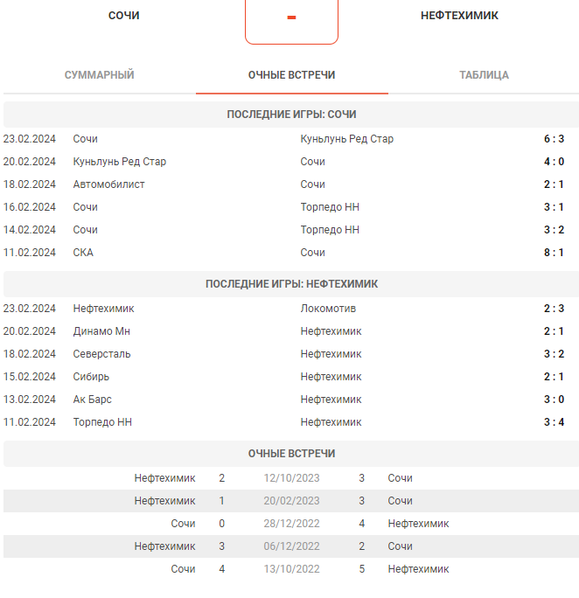Click the score box with red dash
The width and height of the screenshot is (579, 598).
pos(292,21)
